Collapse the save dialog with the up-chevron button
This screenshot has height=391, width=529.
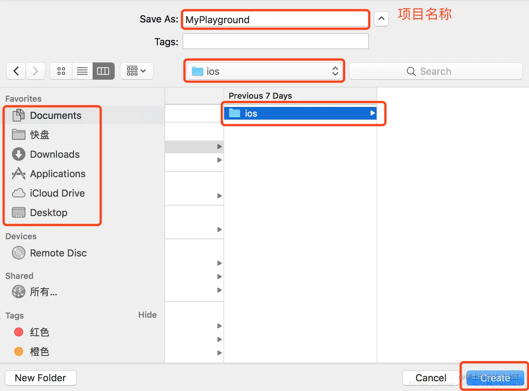pyautogui.click(x=381, y=19)
